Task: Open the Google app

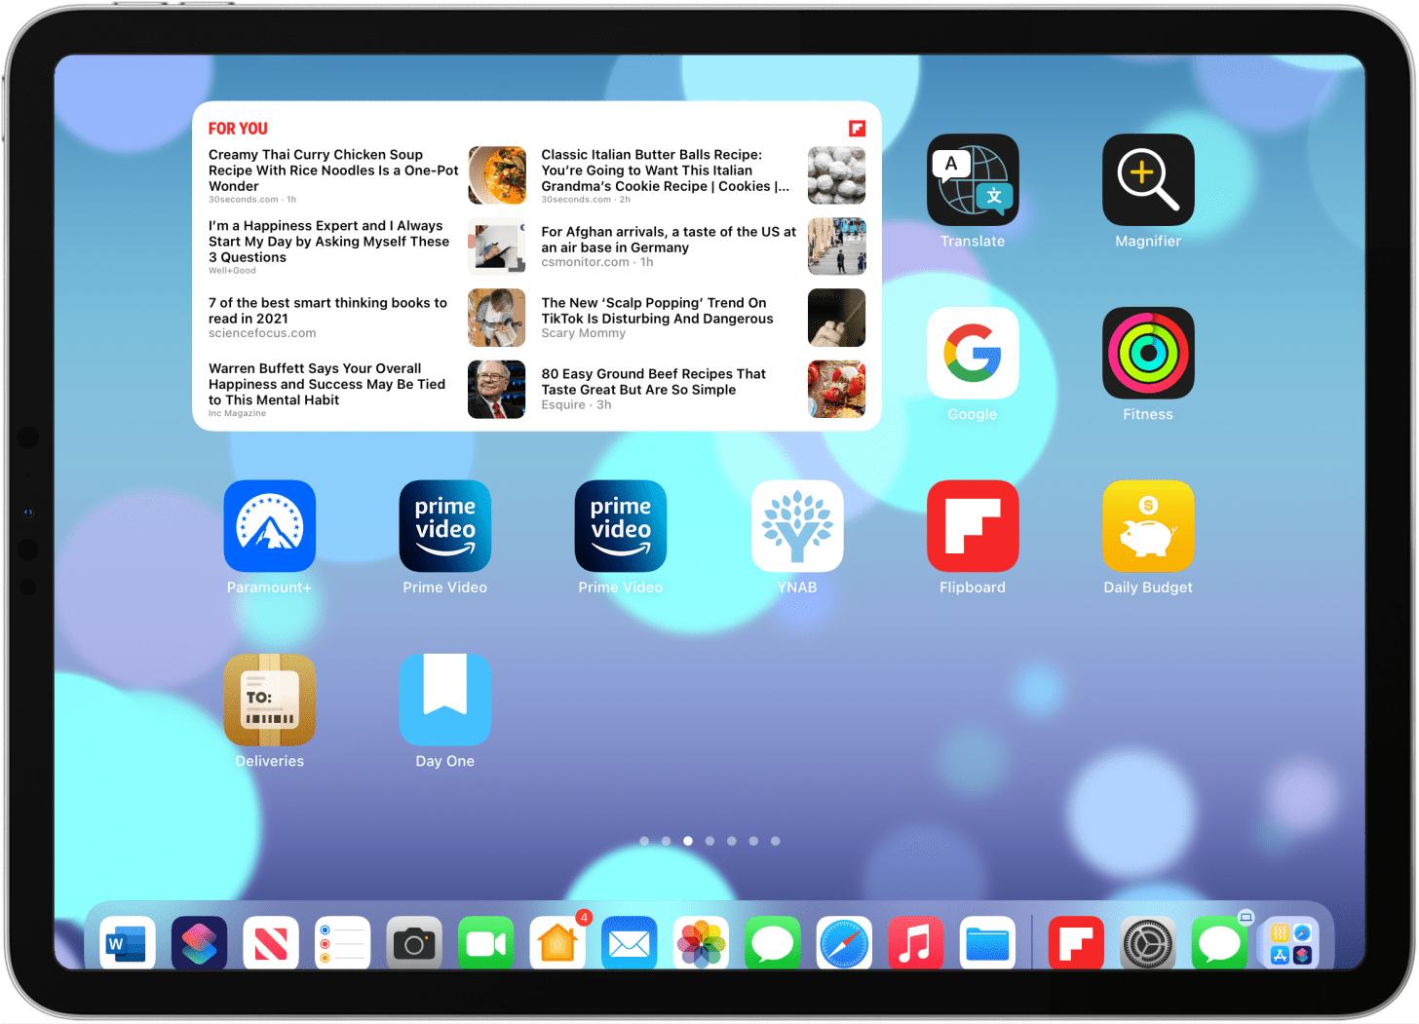Action: (972, 353)
